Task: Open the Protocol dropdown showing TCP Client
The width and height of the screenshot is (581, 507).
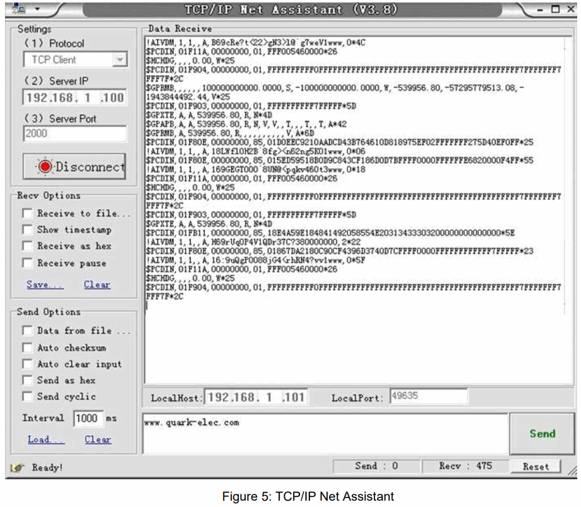Action: click(x=76, y=59)
